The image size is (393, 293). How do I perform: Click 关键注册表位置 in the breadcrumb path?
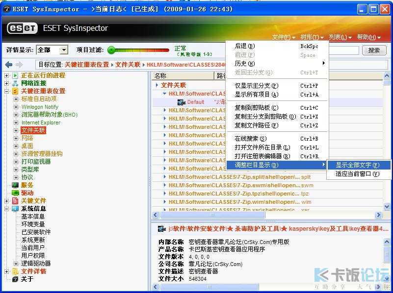(87, 65)
